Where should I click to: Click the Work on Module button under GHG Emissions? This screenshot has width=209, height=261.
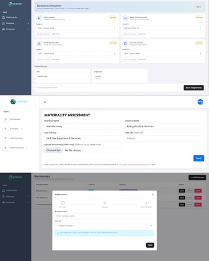click(44, 34)
